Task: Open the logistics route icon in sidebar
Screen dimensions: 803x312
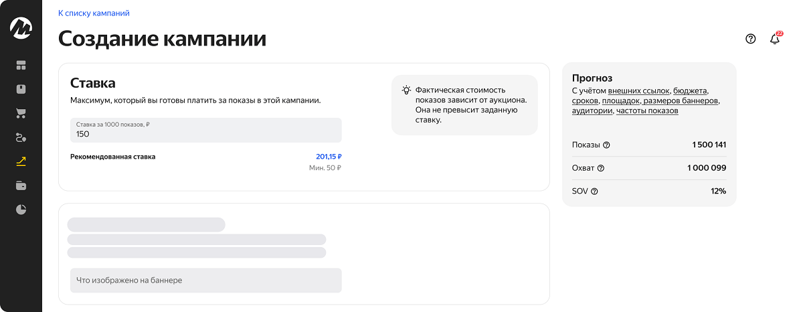Action: 21,137
